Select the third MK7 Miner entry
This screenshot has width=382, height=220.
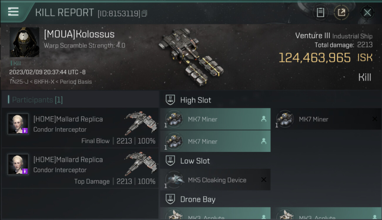pos(215,141)
